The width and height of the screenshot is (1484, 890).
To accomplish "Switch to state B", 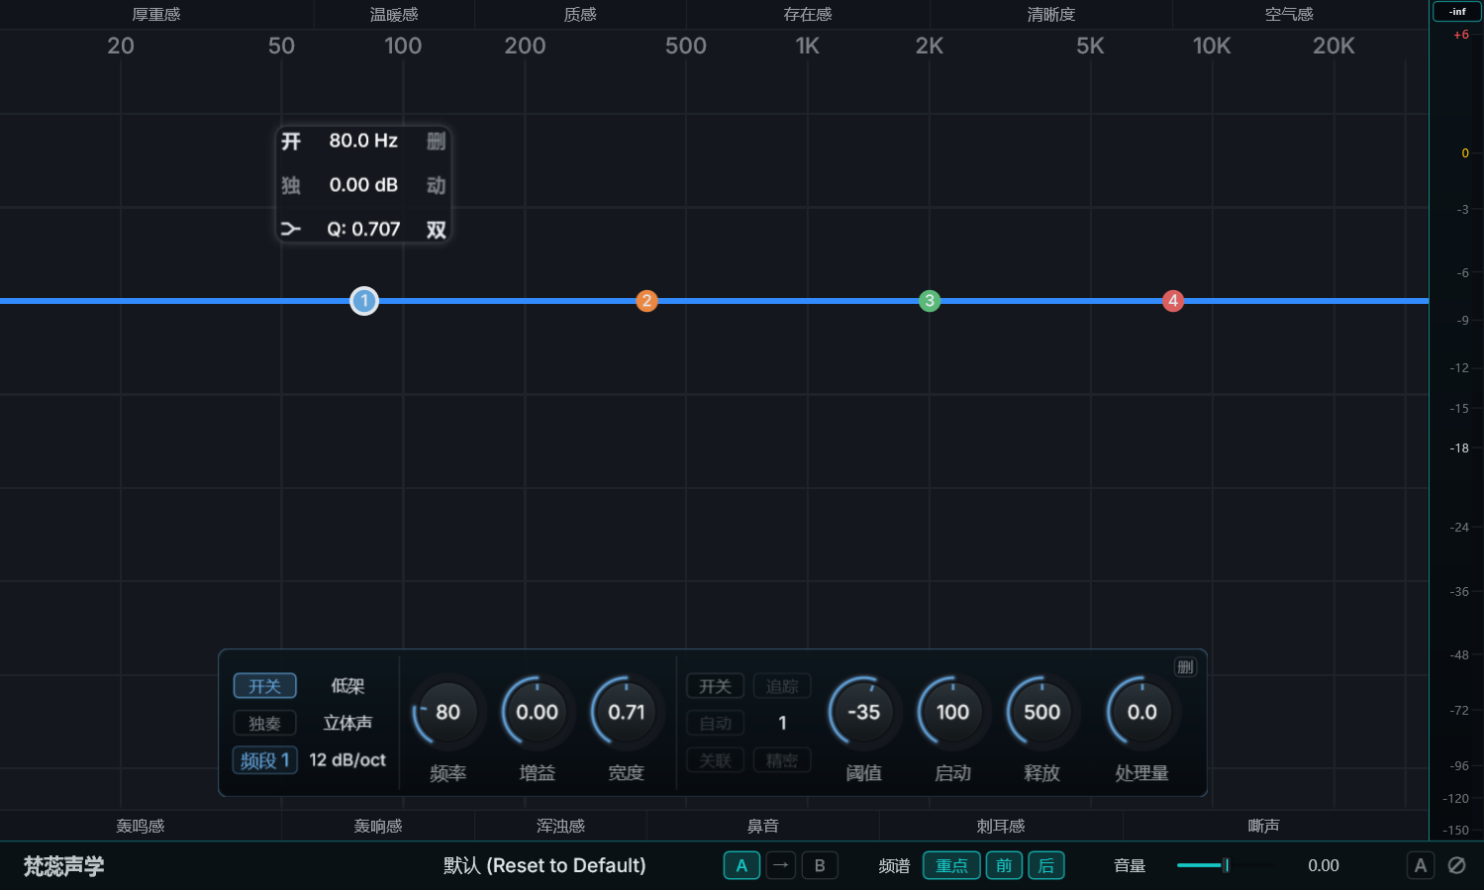I will (820, 865).
